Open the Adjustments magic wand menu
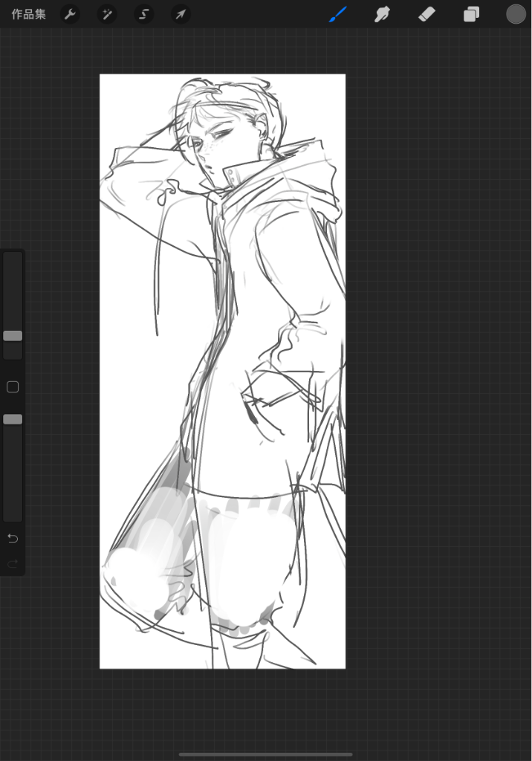532x761 pixels. pos(107,14)
